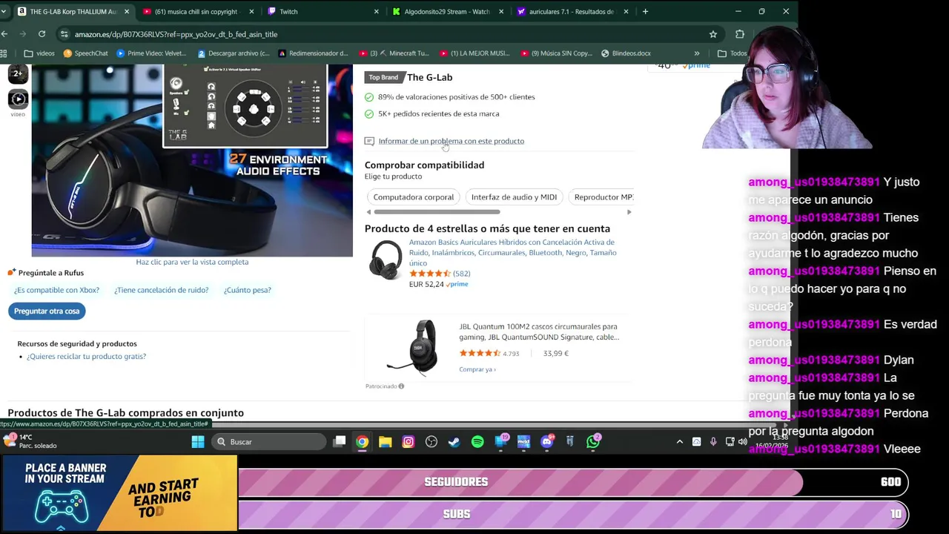This screenshot has height=534, width=949.
Task: Go back to the previous page
Action: pos(4,34)
